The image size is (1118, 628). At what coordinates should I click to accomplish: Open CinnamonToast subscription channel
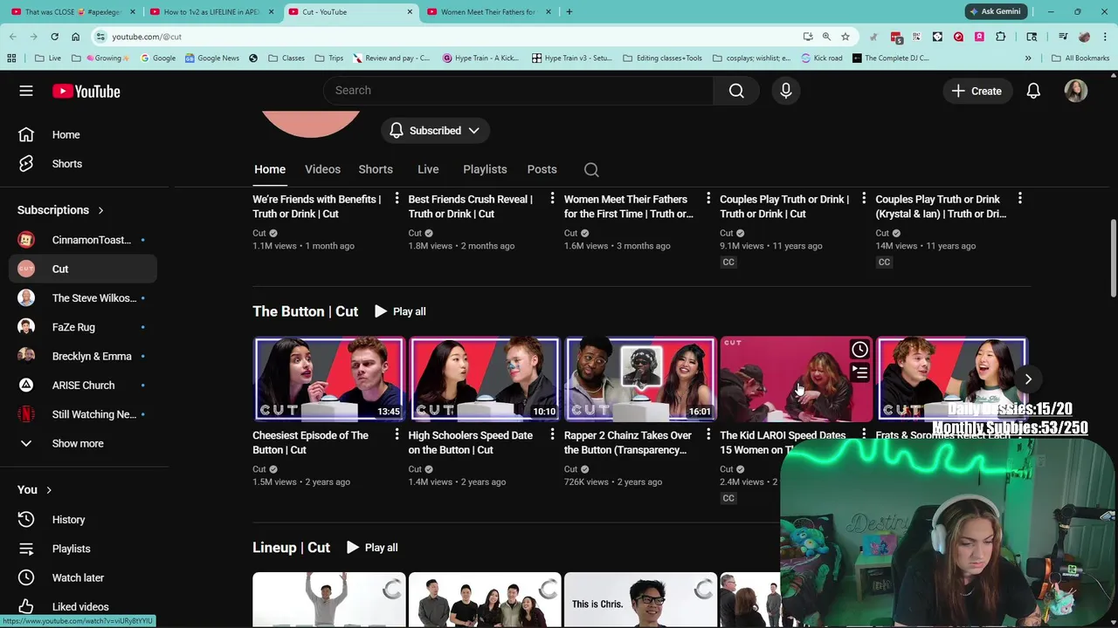point(83,240)
